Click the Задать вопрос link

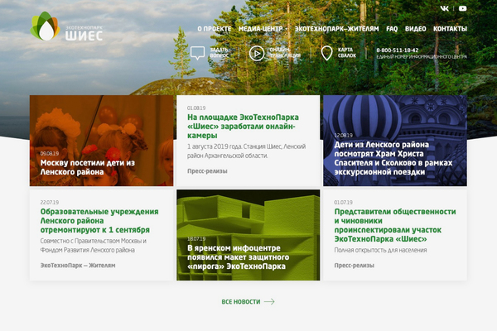pos(219,53)
